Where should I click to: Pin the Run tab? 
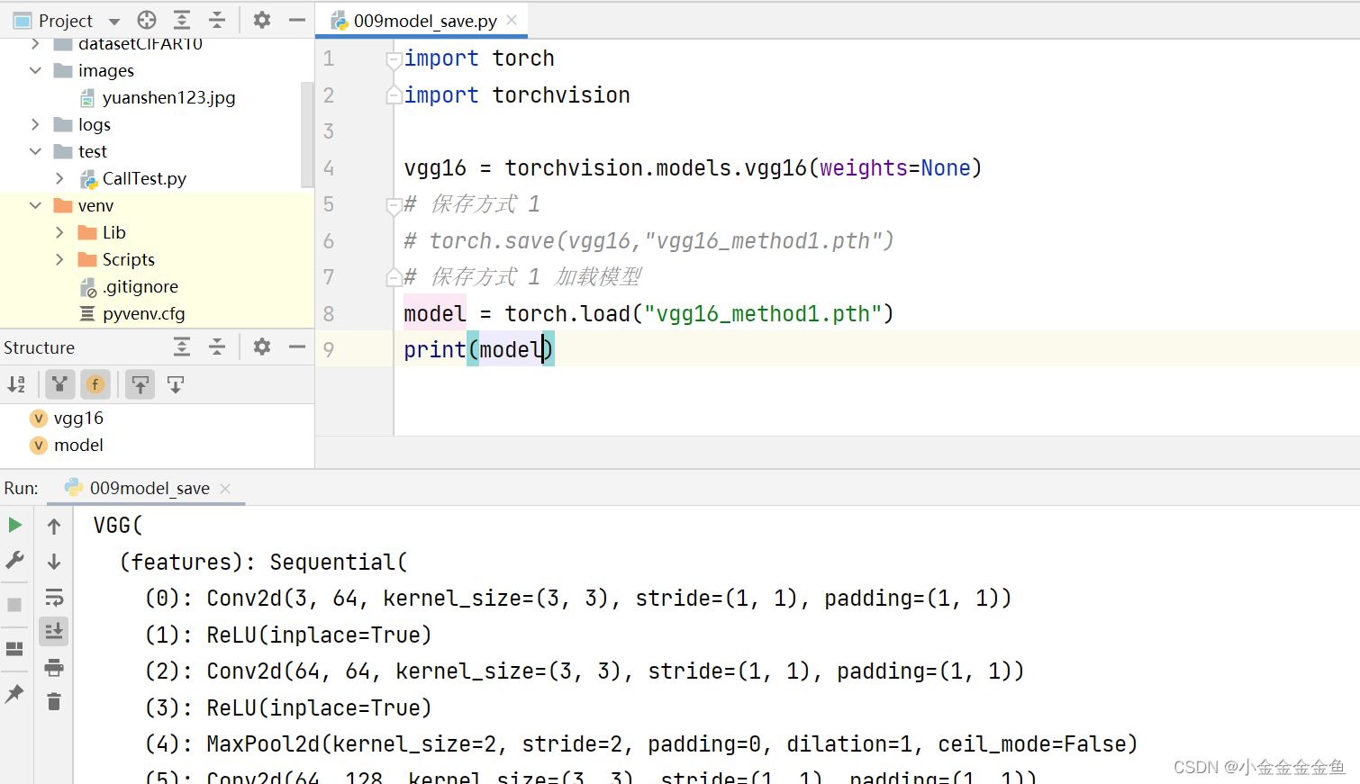tap(14, 693)
